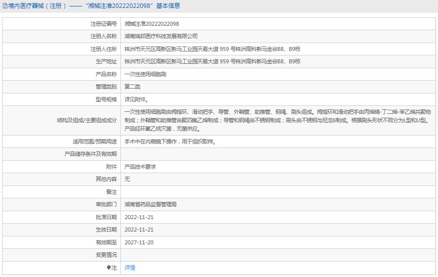Click the 注册人住所 address value
The width and height of the screenshot is (438, 277).
coord(212,49)
